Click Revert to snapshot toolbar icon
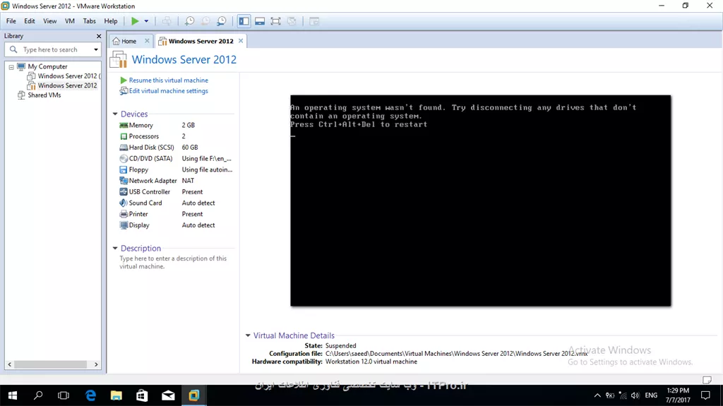723x406 pixels. click(205, 20)
